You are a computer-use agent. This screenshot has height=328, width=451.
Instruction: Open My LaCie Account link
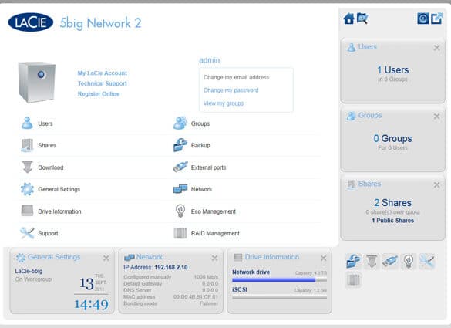tap(102, 73)
